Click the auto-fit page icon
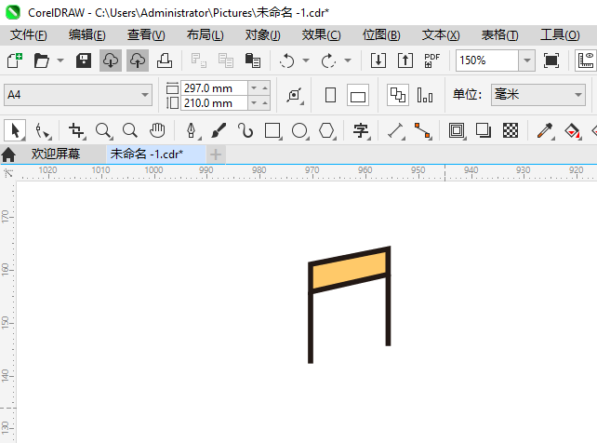Viewport: 597px width, 443px height. tap(295, 95)
